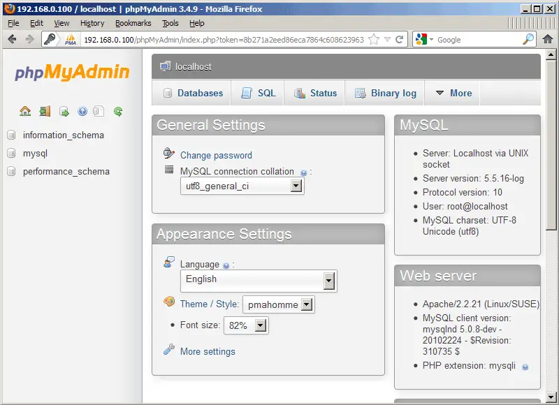Click the localhost server breadcrumb link
The height and width of the screenshot is (405, 559).
(194, 66)
